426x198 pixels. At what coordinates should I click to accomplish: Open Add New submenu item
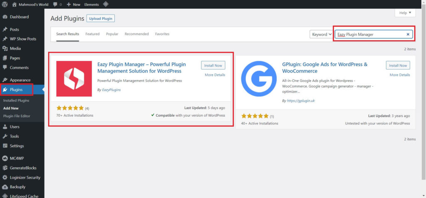[x=11, y=108]
